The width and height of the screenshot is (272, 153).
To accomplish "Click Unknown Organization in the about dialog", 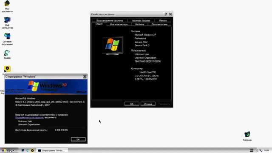I will [29, 125].
